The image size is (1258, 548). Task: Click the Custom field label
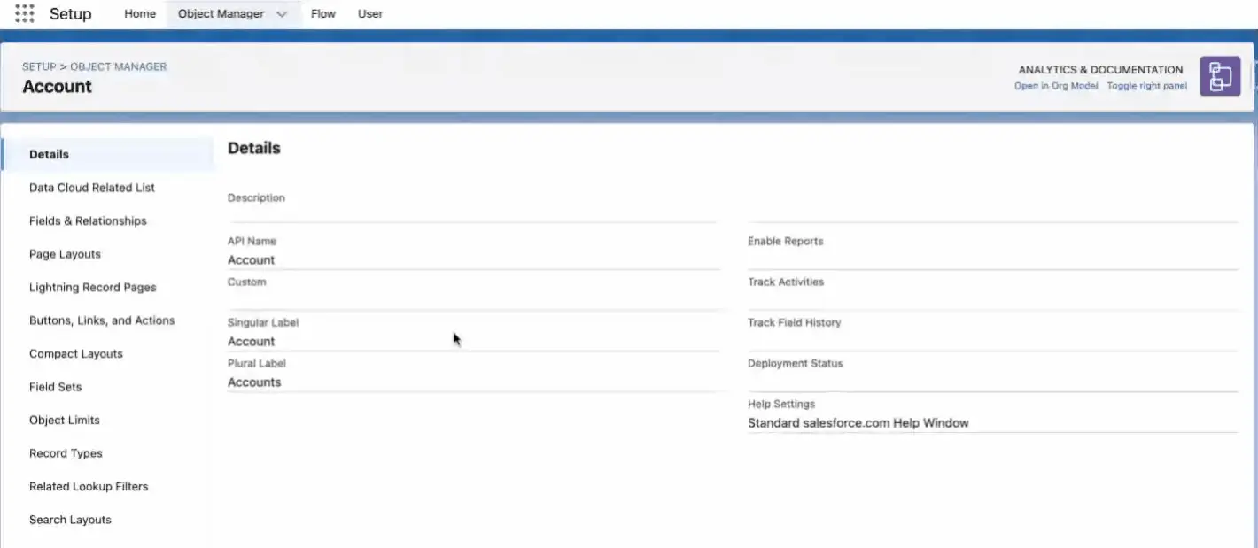point(246,282)
